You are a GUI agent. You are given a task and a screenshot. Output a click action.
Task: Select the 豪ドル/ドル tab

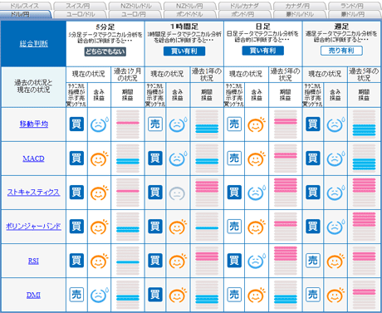300,14
